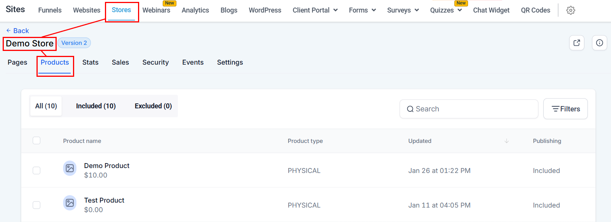Switch to the Sales tab
This screenshot has height=222, width=611.
[120, 62]
